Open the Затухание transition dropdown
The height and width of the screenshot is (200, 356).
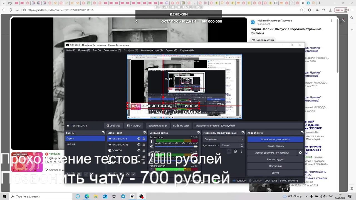(x=224, y=139)
